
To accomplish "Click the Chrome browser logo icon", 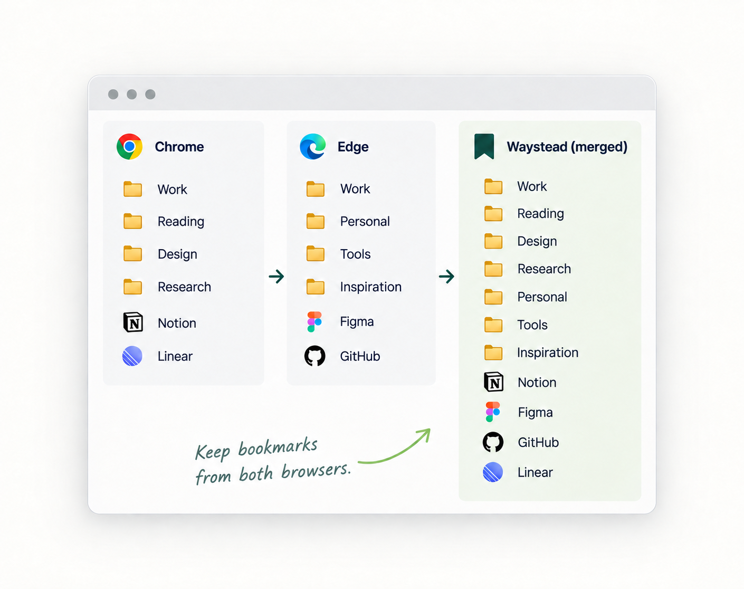I will [129, 147].
